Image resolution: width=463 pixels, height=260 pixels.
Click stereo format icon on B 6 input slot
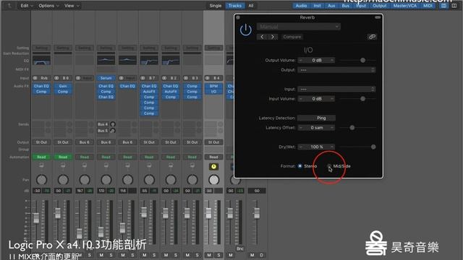tap(56, 78)
